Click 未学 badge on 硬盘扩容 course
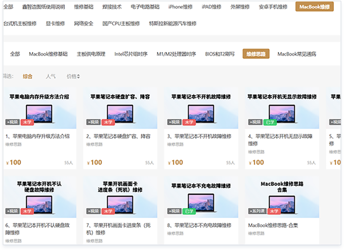344x250 pixels. (x=108, y=122)
